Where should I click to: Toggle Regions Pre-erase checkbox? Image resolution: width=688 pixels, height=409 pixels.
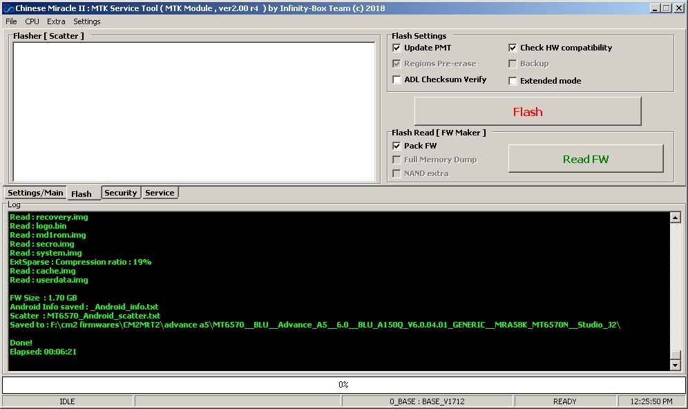point(396,64)
